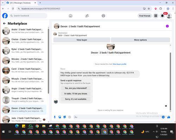
Task: Select the Messenger | Facebook tab
Action: tap(20, 3)
